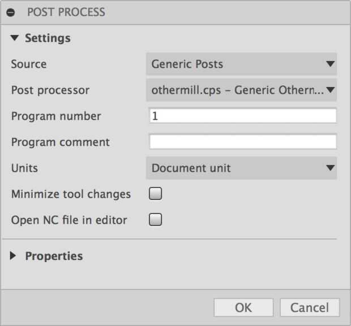The width and height of the screenshot is (351, 326).
Task: Click into the Program comment field
Action: tap(243, 142)
